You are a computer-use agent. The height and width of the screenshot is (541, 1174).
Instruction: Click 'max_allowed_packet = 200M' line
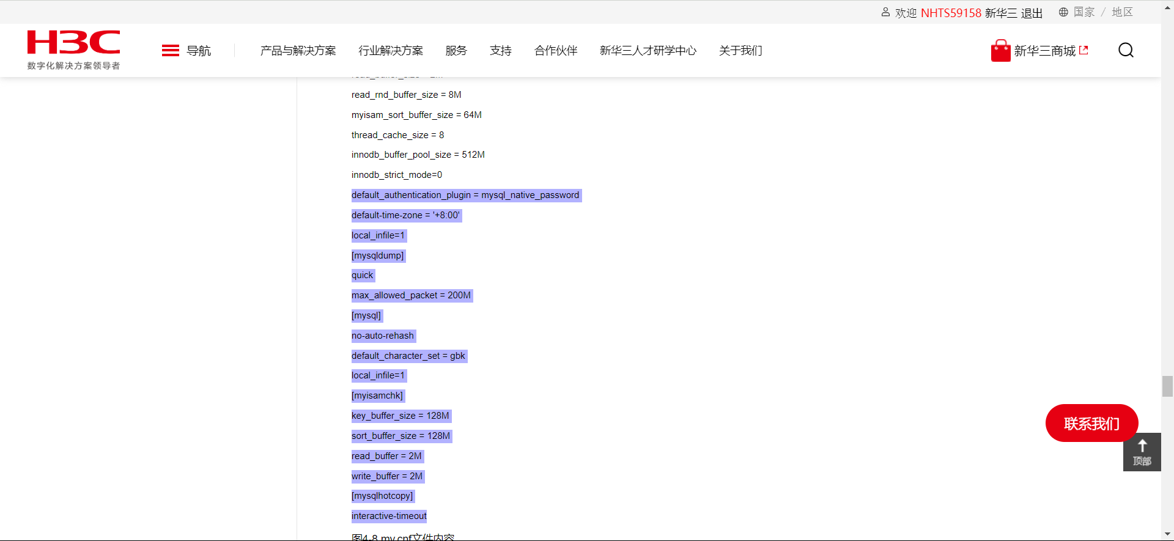point(411,295)
